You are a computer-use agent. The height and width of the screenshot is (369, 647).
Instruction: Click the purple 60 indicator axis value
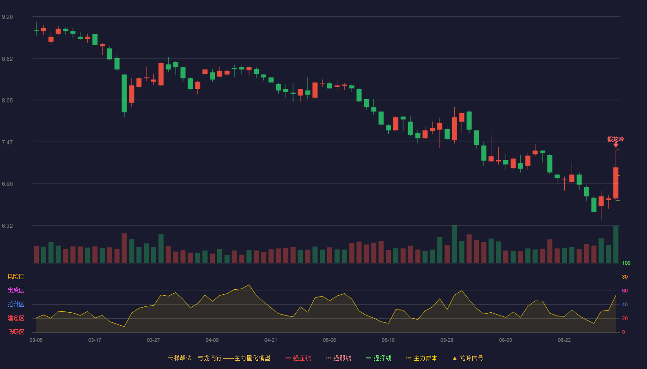click(625, 291)
